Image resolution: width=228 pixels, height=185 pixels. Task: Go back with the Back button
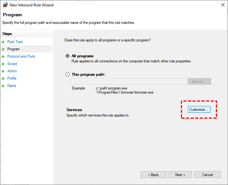(x=154, y=175)
